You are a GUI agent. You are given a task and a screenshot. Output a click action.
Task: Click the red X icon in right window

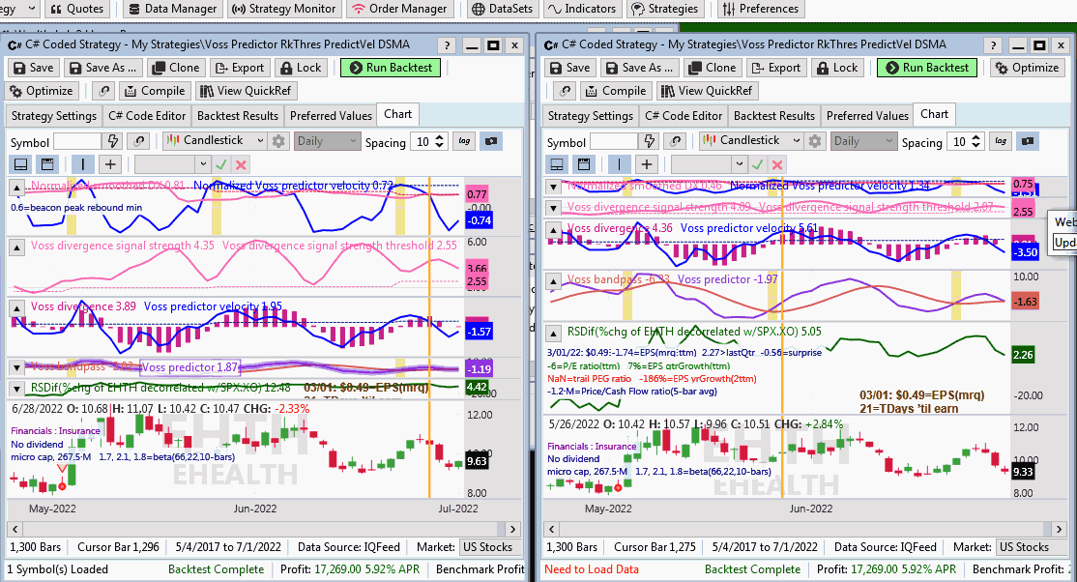777,164
